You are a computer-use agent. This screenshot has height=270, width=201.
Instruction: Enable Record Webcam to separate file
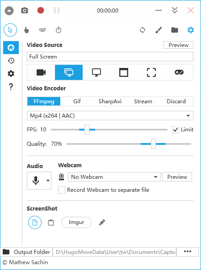[x=62, y=190]
